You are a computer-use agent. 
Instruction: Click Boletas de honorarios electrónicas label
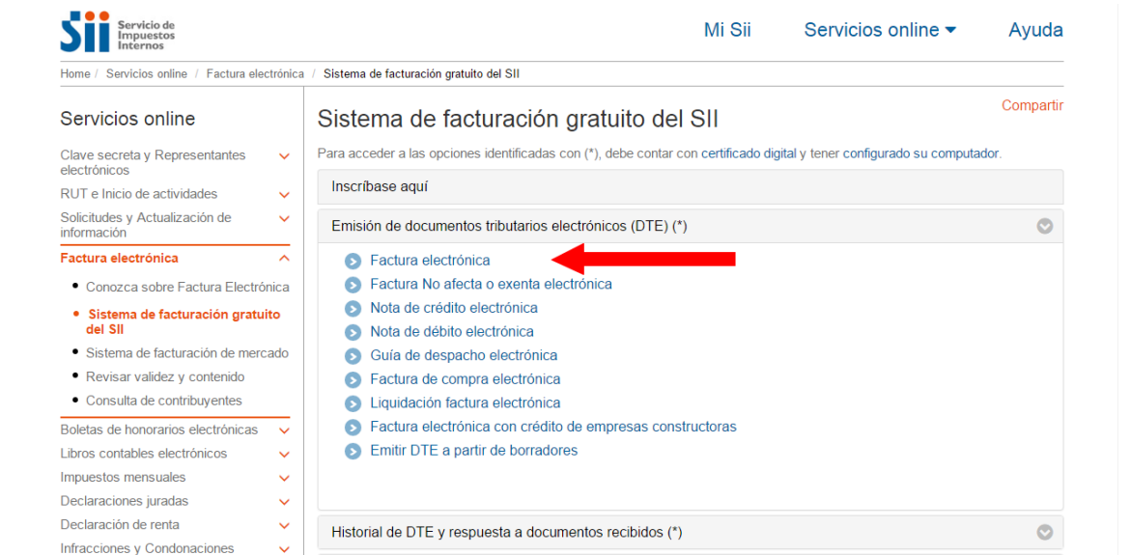(158, 430)
